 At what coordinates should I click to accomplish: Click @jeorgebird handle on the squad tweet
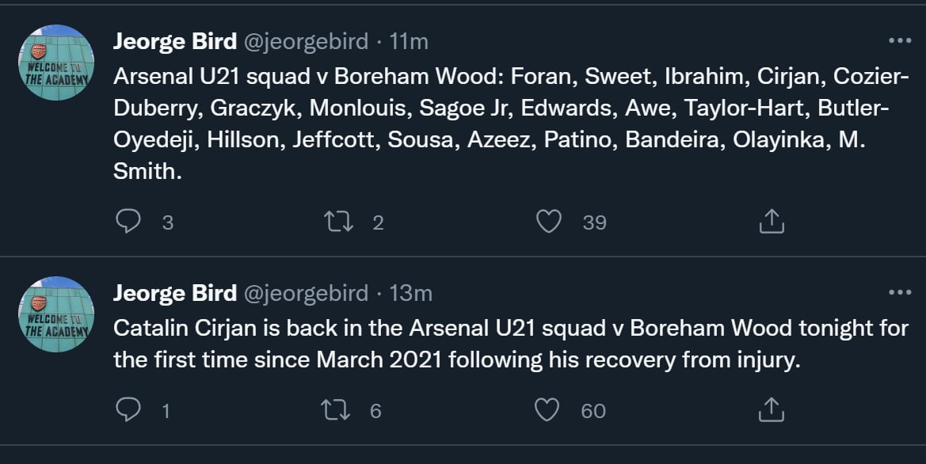pos(305,41)
